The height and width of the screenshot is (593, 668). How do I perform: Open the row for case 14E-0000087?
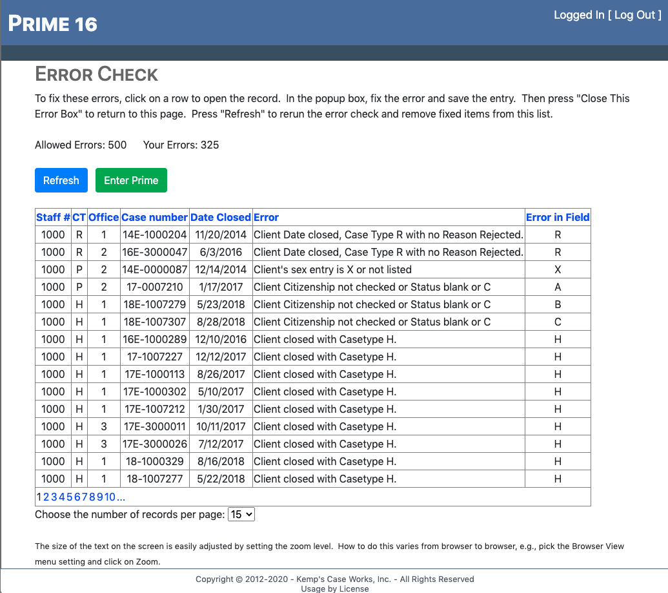coord(154,269)
